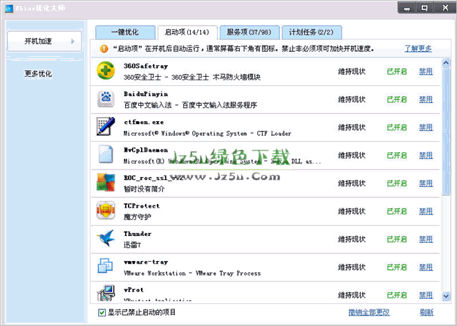The width and height of the screenshot is (457, 326).
Task: Disable ctfmon.exe via 禁用 link
Action: 426,127
